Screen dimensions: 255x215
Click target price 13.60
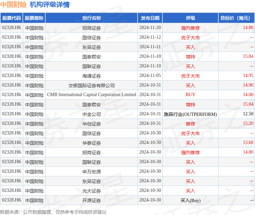point(248,143)
